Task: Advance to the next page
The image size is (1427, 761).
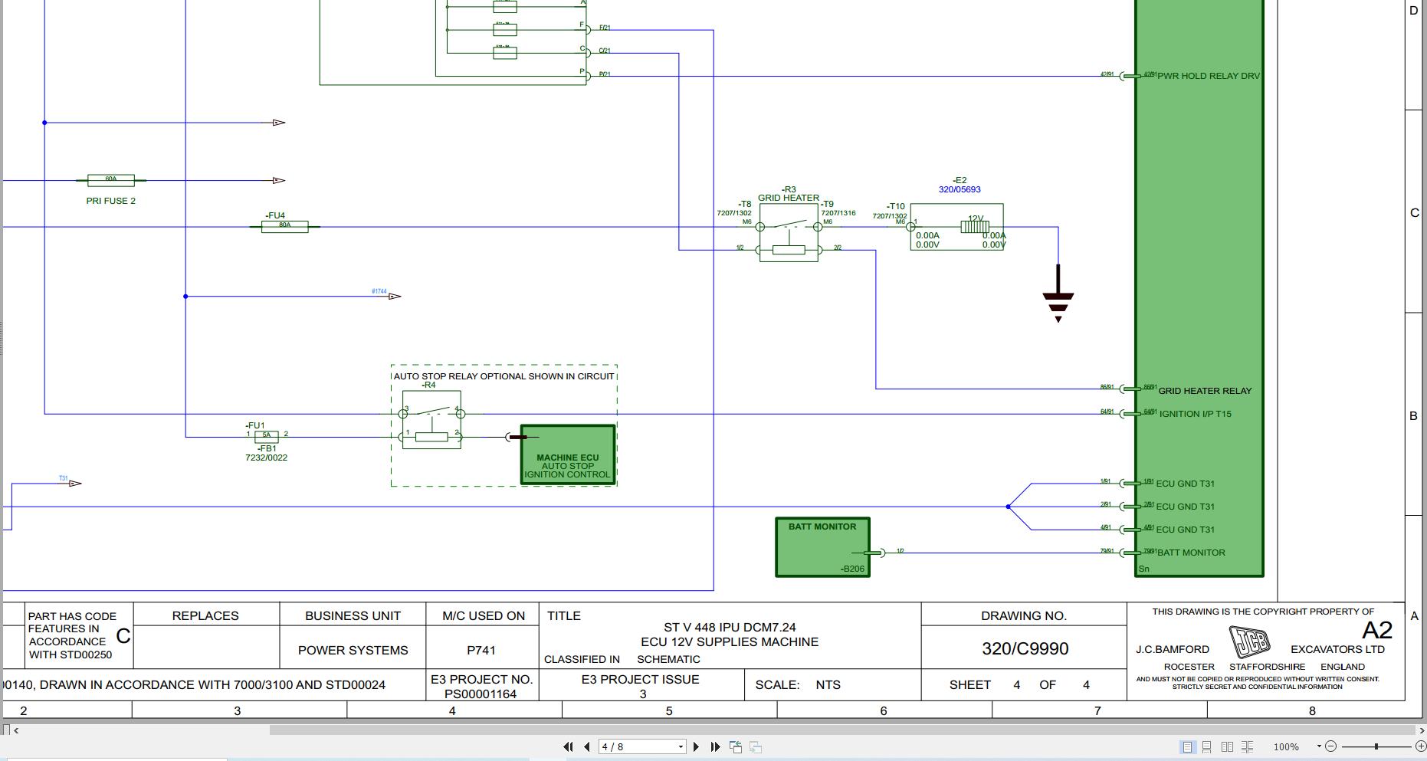Action: (x=696, y=746)
